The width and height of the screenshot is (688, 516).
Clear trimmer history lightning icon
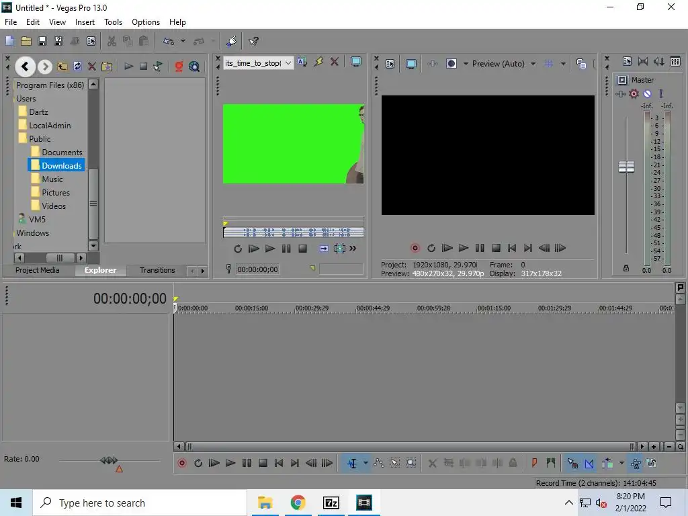[318, 62]
